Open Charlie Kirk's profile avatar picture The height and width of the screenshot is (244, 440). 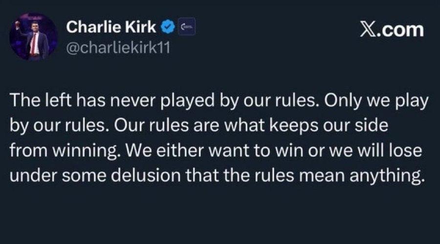34,37
